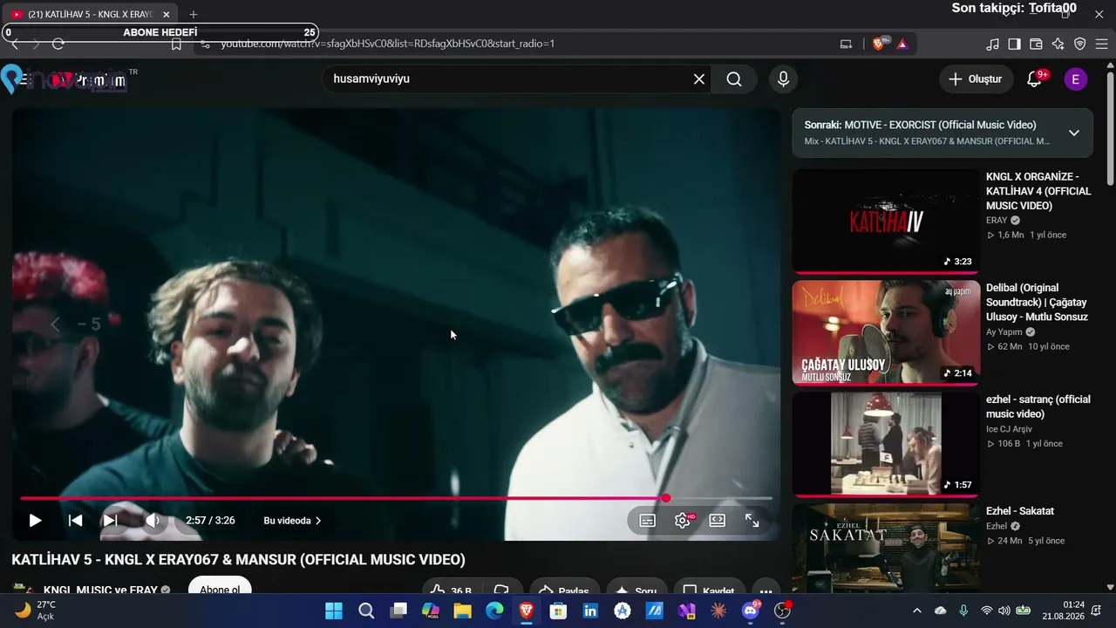This screenshot has height=628, width=1116.
Task: Toggle the browser sidebar panel
Action: coord(1014,44)
